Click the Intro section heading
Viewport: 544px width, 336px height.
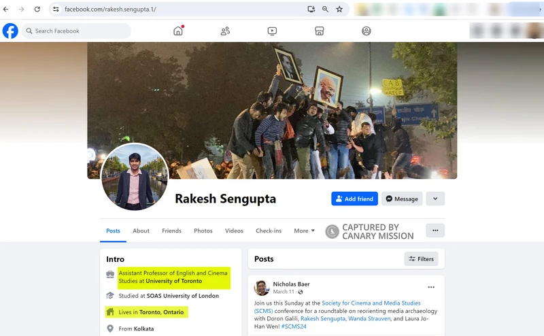pos(115,259)
